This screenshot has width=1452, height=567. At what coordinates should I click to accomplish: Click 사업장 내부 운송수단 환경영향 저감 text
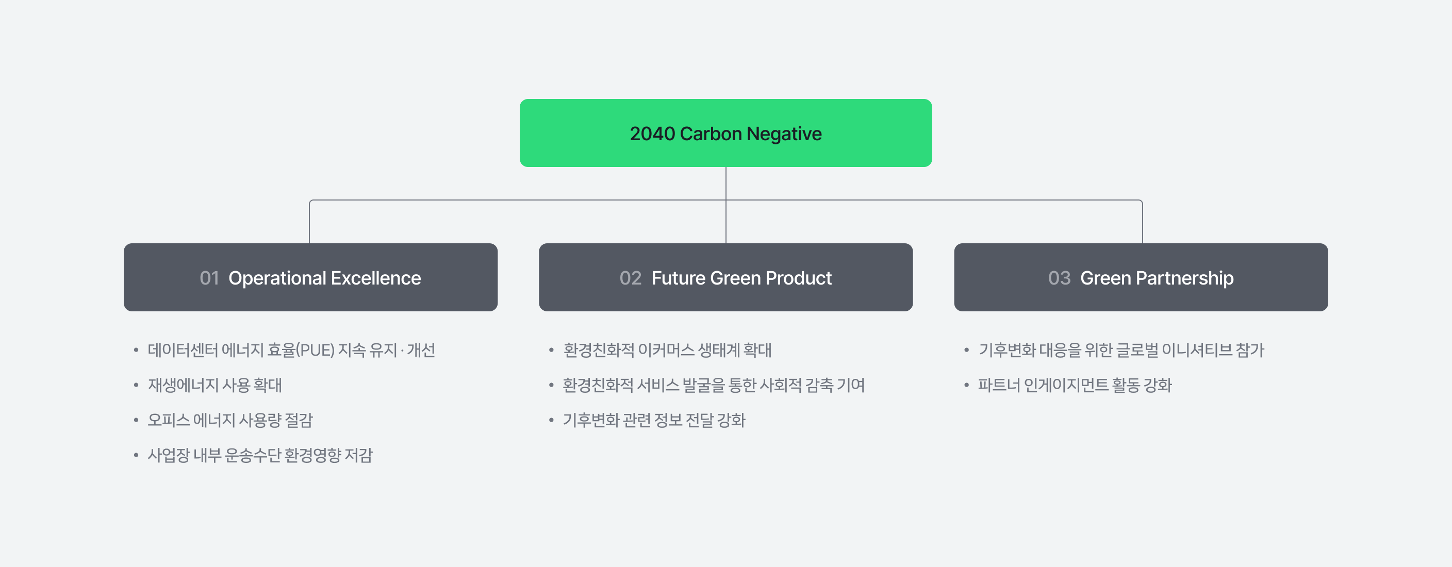[260, 455]
